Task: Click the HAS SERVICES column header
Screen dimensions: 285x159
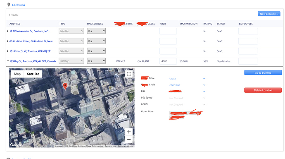Action: point(95,24)
